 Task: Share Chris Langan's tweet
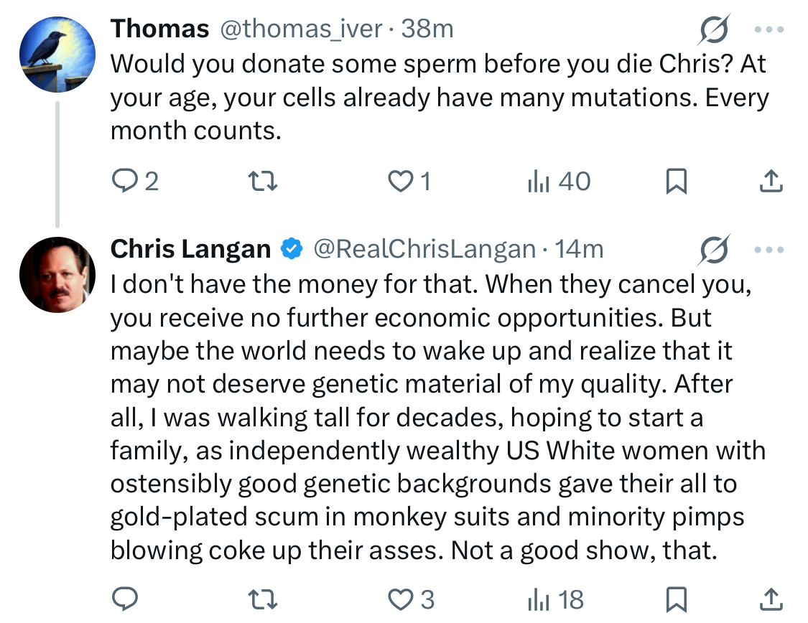(x=771, y=600)
